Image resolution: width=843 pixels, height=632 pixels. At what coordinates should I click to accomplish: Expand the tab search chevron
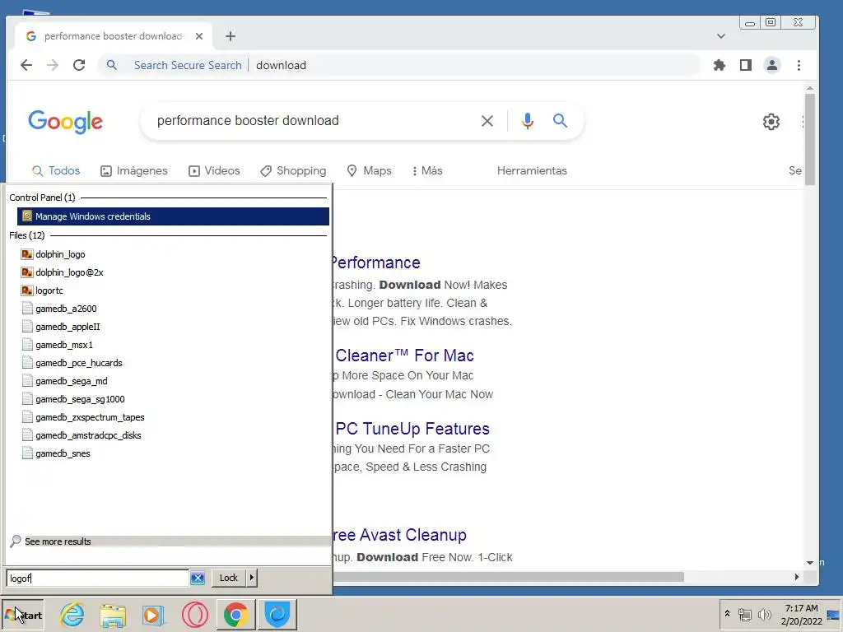[x=721, y=36]
